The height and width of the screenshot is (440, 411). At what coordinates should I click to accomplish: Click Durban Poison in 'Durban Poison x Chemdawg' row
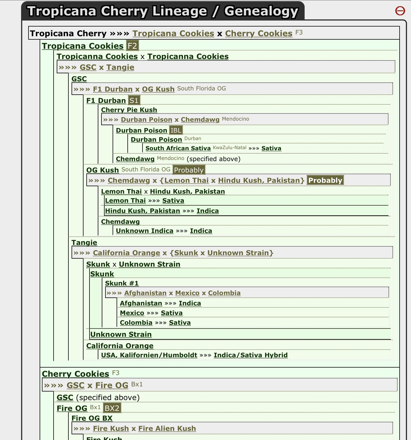[x=147, y=120]
